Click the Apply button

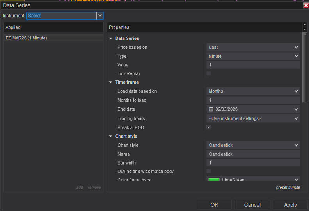pos(290,205)
